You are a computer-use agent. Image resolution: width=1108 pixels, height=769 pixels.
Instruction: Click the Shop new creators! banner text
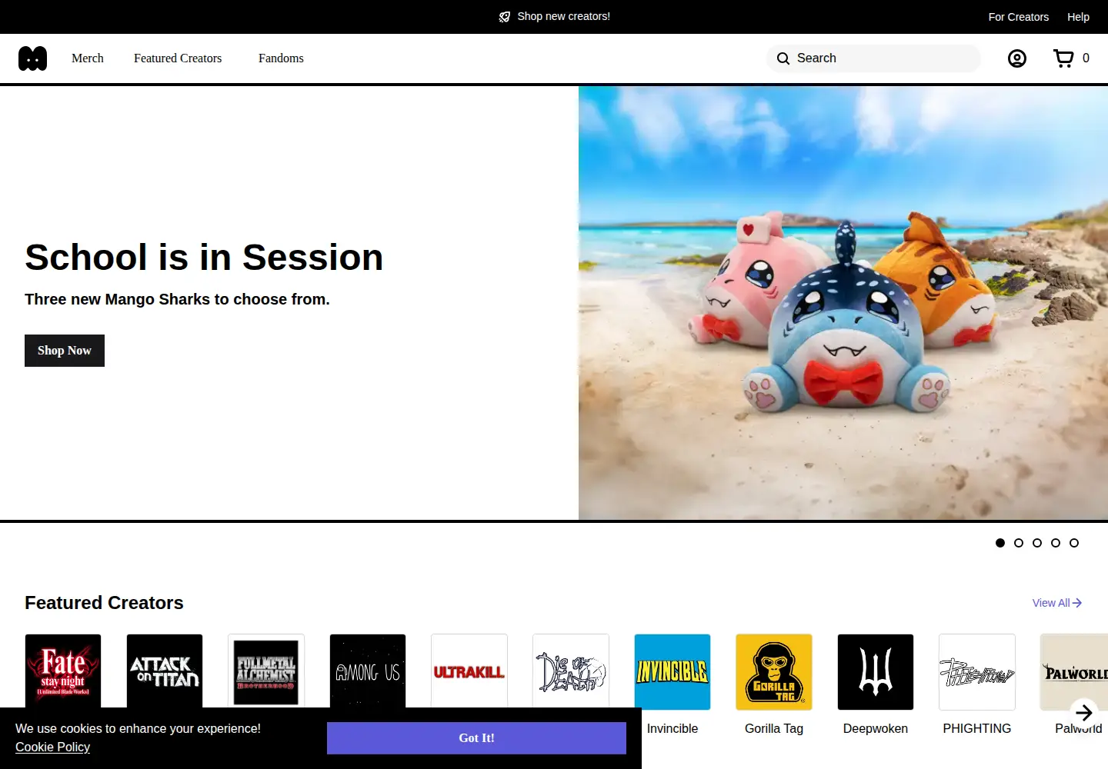click(564, 16)
